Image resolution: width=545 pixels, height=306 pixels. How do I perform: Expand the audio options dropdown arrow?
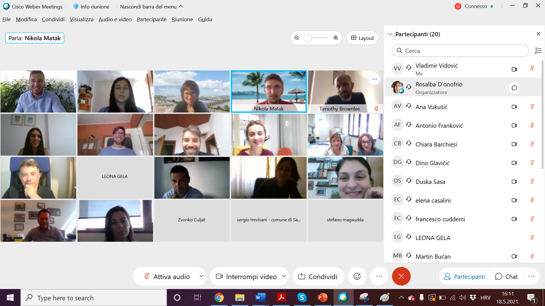click(x=201, y=276)
